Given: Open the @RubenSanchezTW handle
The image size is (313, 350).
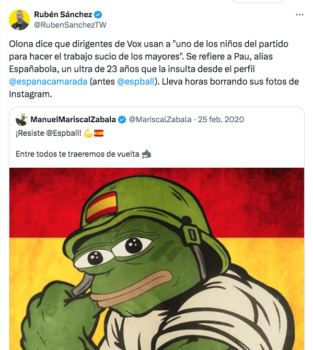Looking at the screenshot, I should (70, 25).
